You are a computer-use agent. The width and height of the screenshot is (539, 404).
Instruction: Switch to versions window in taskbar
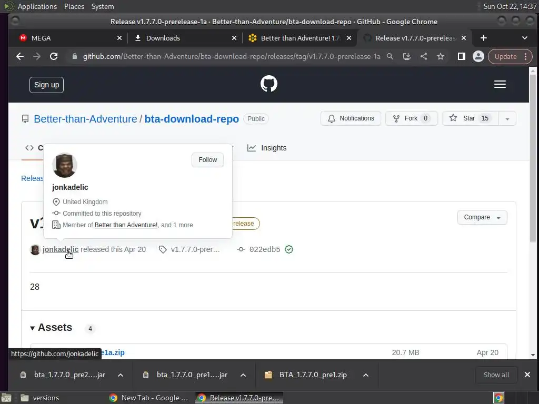[x=39, y=398]
